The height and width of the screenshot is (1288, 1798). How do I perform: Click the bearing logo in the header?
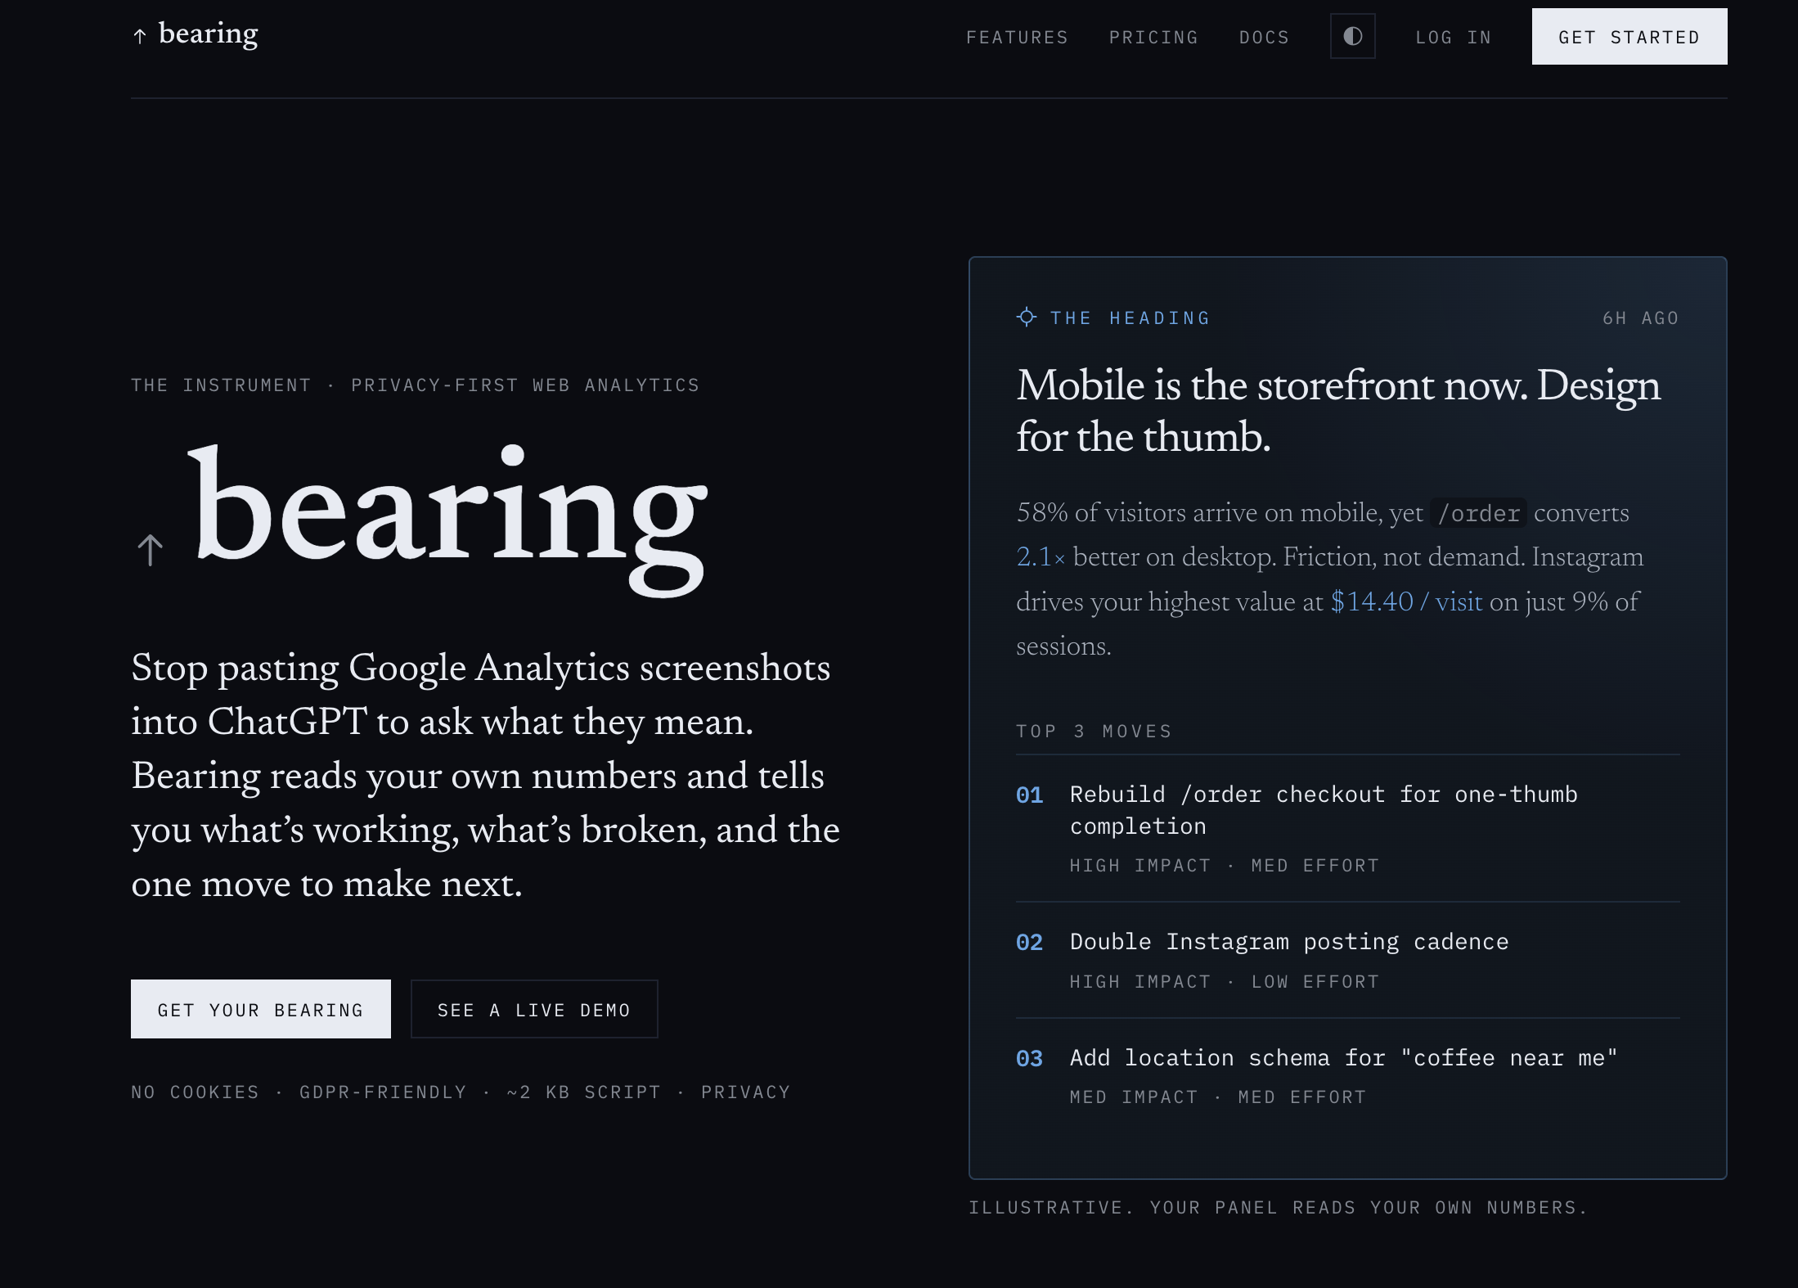tap(195, 34)
